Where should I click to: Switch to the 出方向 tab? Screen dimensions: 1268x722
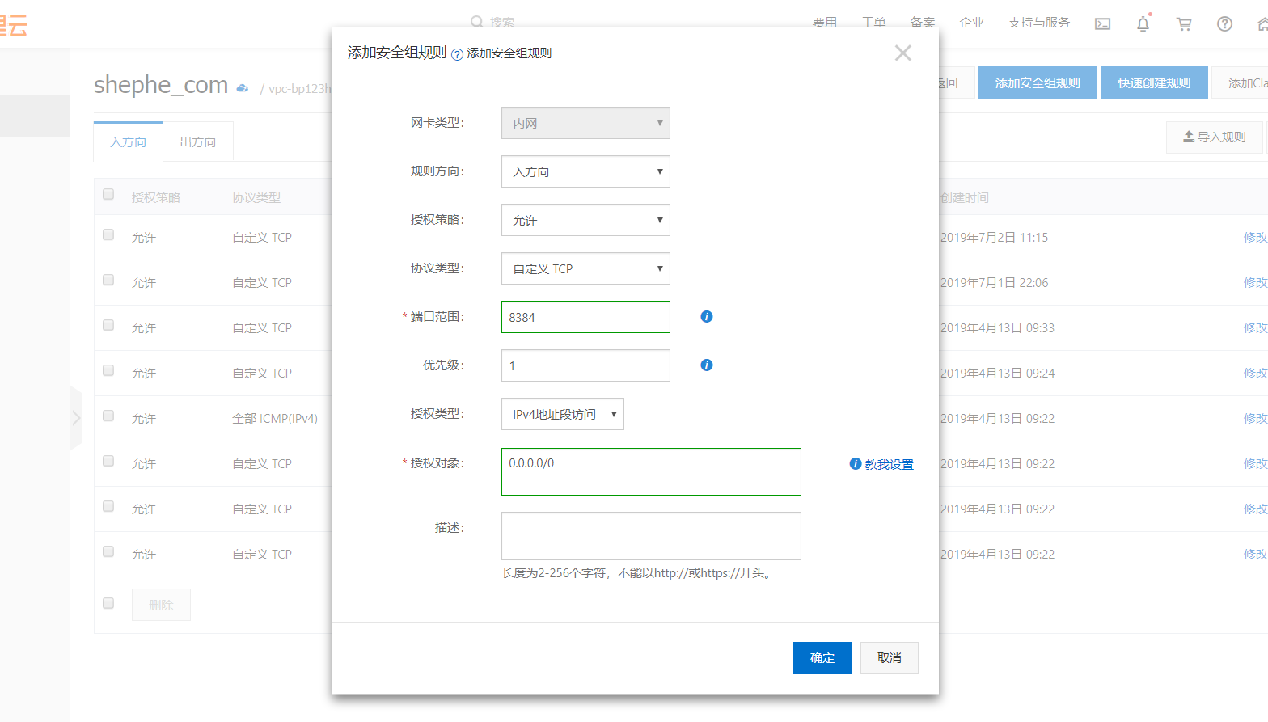pos(198,142)
